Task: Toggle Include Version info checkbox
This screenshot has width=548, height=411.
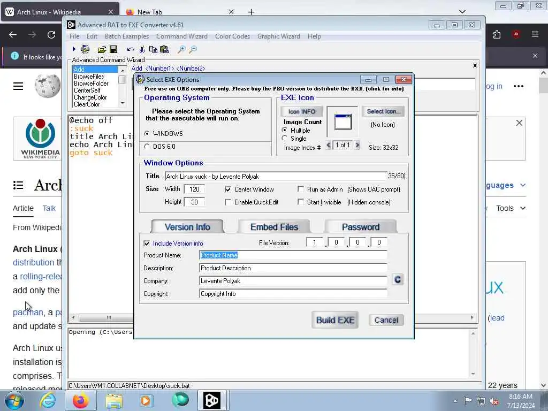Action: [x=147, y=243]
